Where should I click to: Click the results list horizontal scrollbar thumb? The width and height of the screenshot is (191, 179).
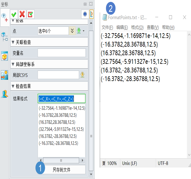click(x=61, y=160)
